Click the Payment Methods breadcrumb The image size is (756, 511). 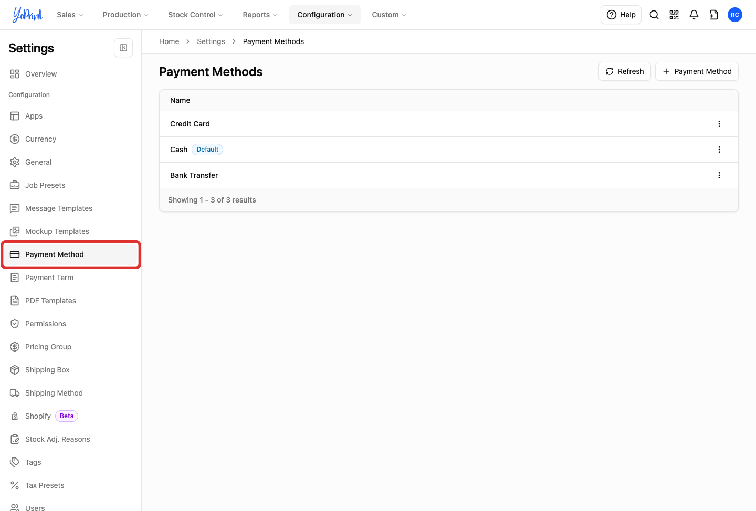tap(274, 41)
